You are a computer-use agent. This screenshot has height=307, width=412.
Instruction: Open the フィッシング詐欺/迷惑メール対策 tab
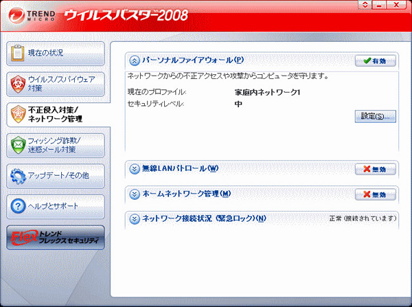[56, 146]
